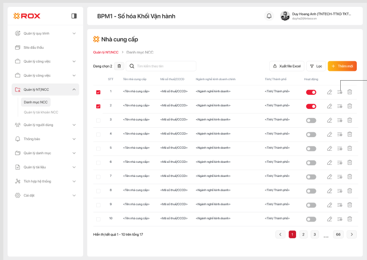Turn off the 'Hoạt động' toggle in row 2
This screenshot has width=367, height=260.
311,106
